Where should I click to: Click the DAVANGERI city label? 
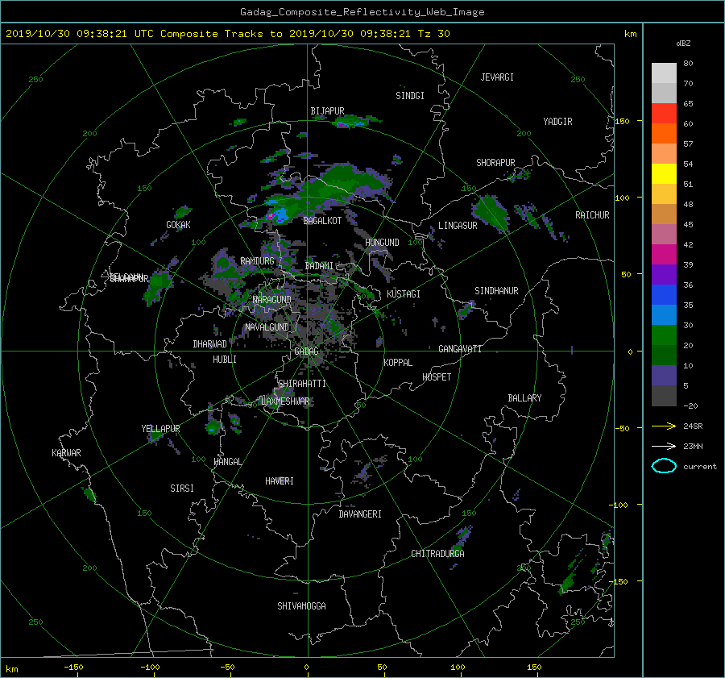(x=360, y=514)
